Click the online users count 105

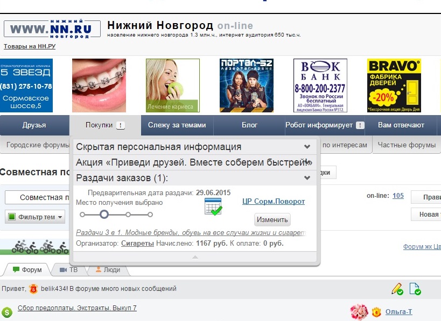(397, 196)
